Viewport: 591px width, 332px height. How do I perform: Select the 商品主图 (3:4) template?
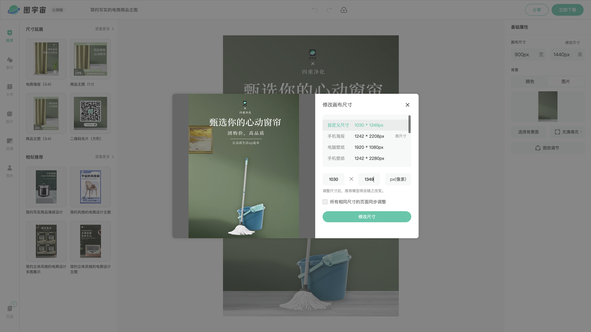46,114
